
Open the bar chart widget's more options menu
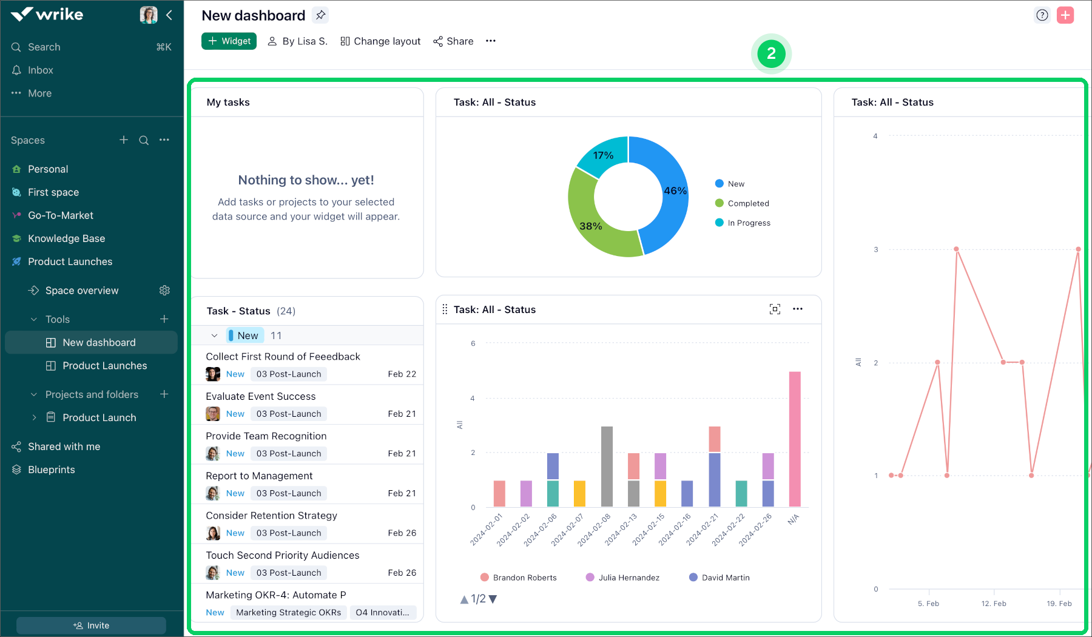pyautogui.click(x=798, y=309)
